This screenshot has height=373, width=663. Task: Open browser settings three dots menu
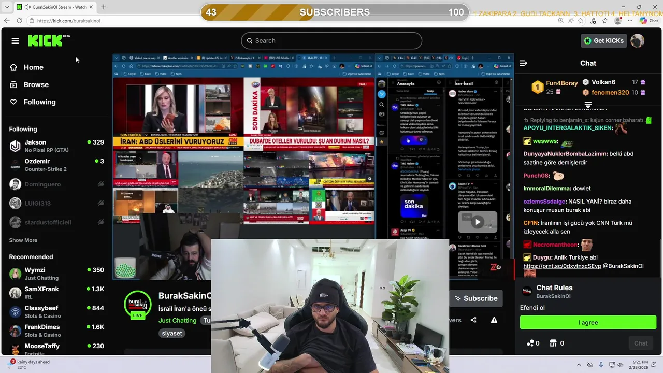pos(629,21)
